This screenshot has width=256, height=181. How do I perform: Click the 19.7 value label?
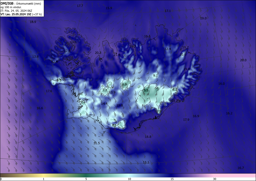(185, 47)
